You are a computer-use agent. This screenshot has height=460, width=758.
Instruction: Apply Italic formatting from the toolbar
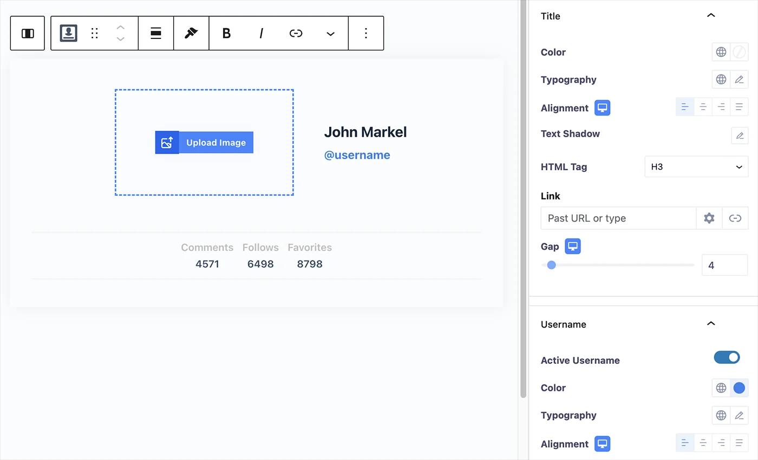[x=261, y=33]
